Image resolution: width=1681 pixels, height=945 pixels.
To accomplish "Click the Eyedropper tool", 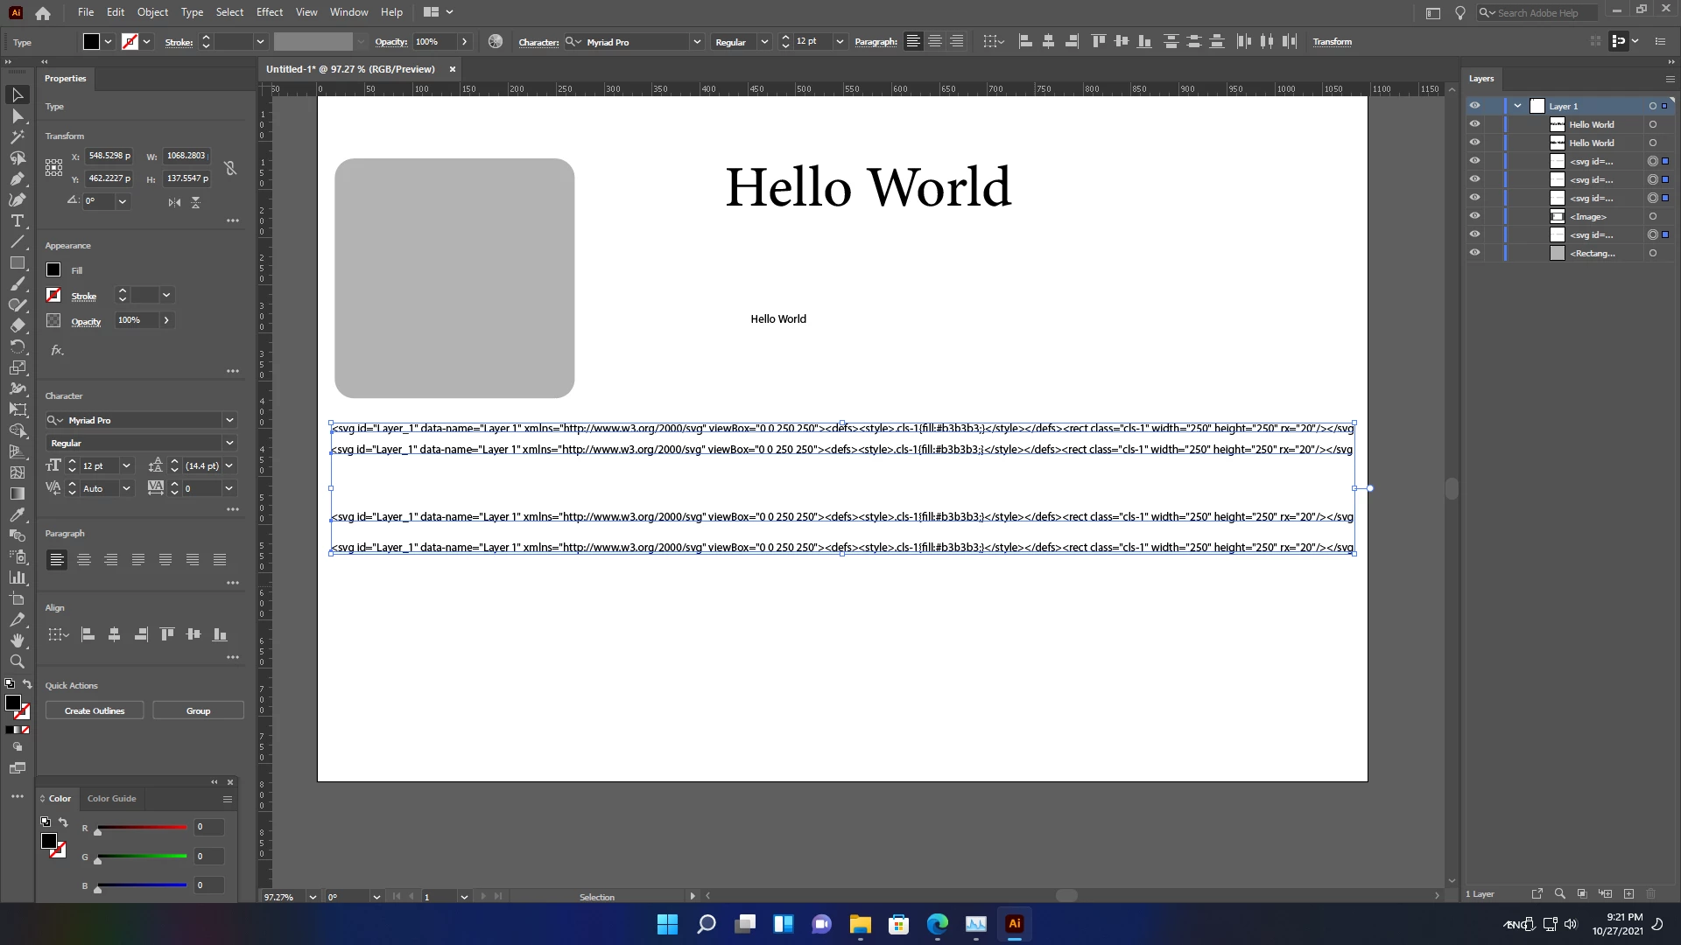I will pos(17,514).
